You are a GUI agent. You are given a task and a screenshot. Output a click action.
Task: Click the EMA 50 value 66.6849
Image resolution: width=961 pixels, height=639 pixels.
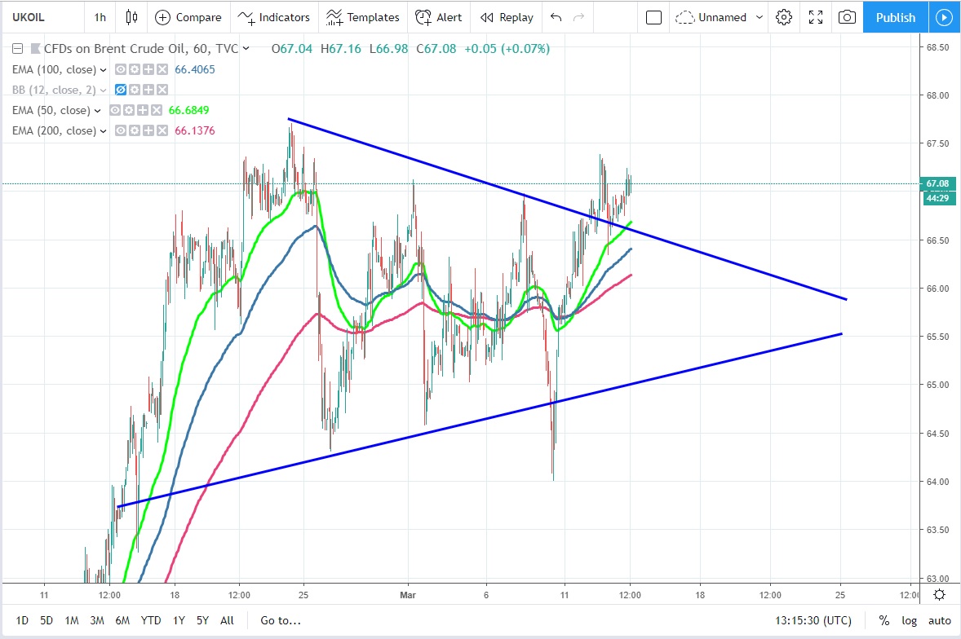[x=188, y=110]
